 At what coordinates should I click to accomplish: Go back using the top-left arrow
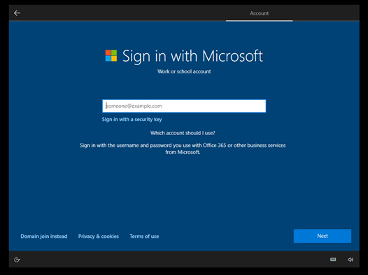[x=17, y=13]
